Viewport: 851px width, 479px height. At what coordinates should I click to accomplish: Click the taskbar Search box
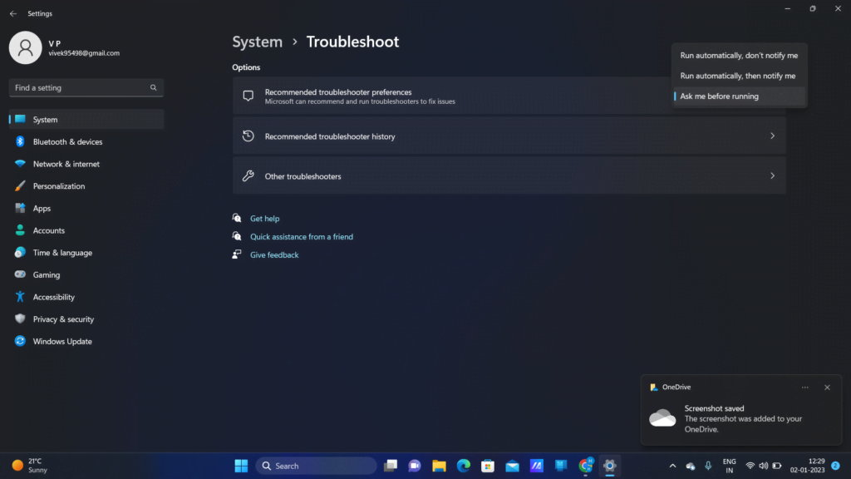tap(316, 466)
